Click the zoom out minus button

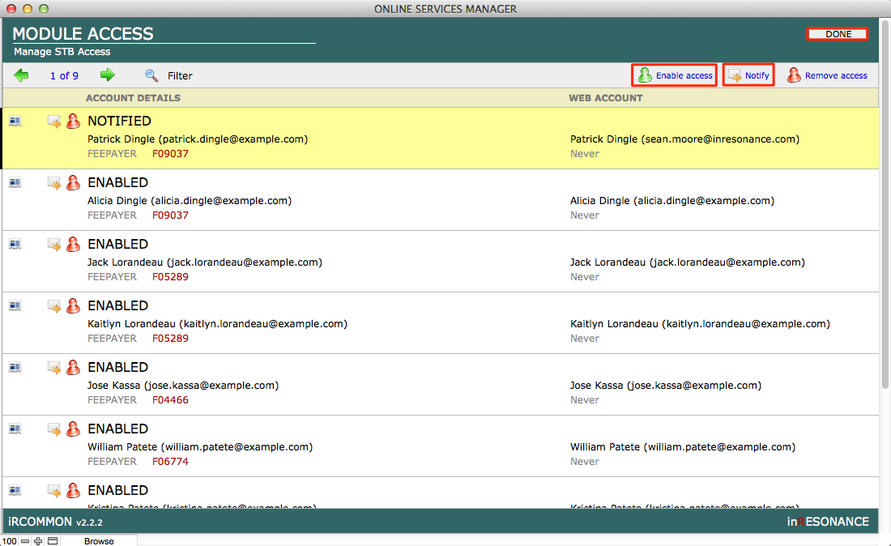[25, 540]
